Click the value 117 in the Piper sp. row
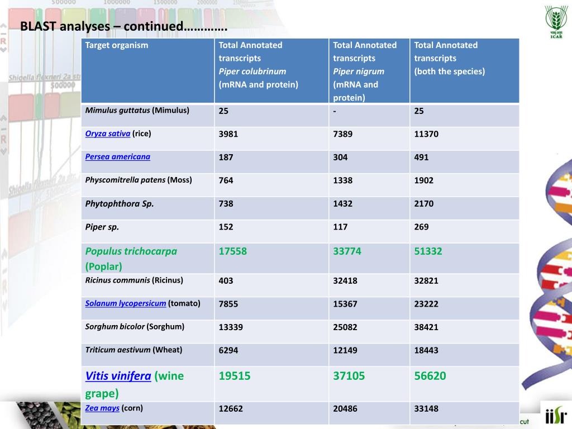This screenshot has width=572, height=429. pyautogui.click(x=340, y=227)
